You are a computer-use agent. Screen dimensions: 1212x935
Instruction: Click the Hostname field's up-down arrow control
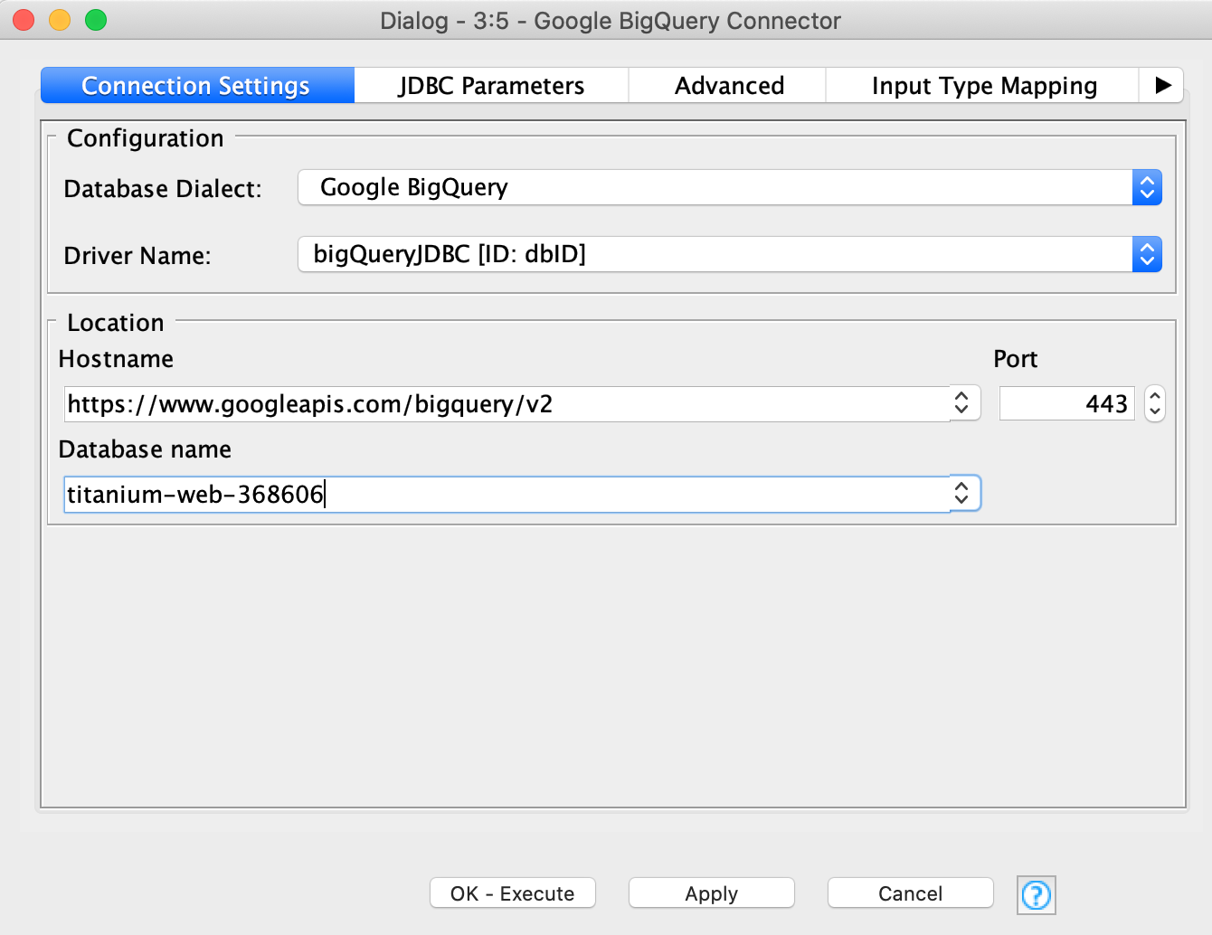click(x=961, y=403)
